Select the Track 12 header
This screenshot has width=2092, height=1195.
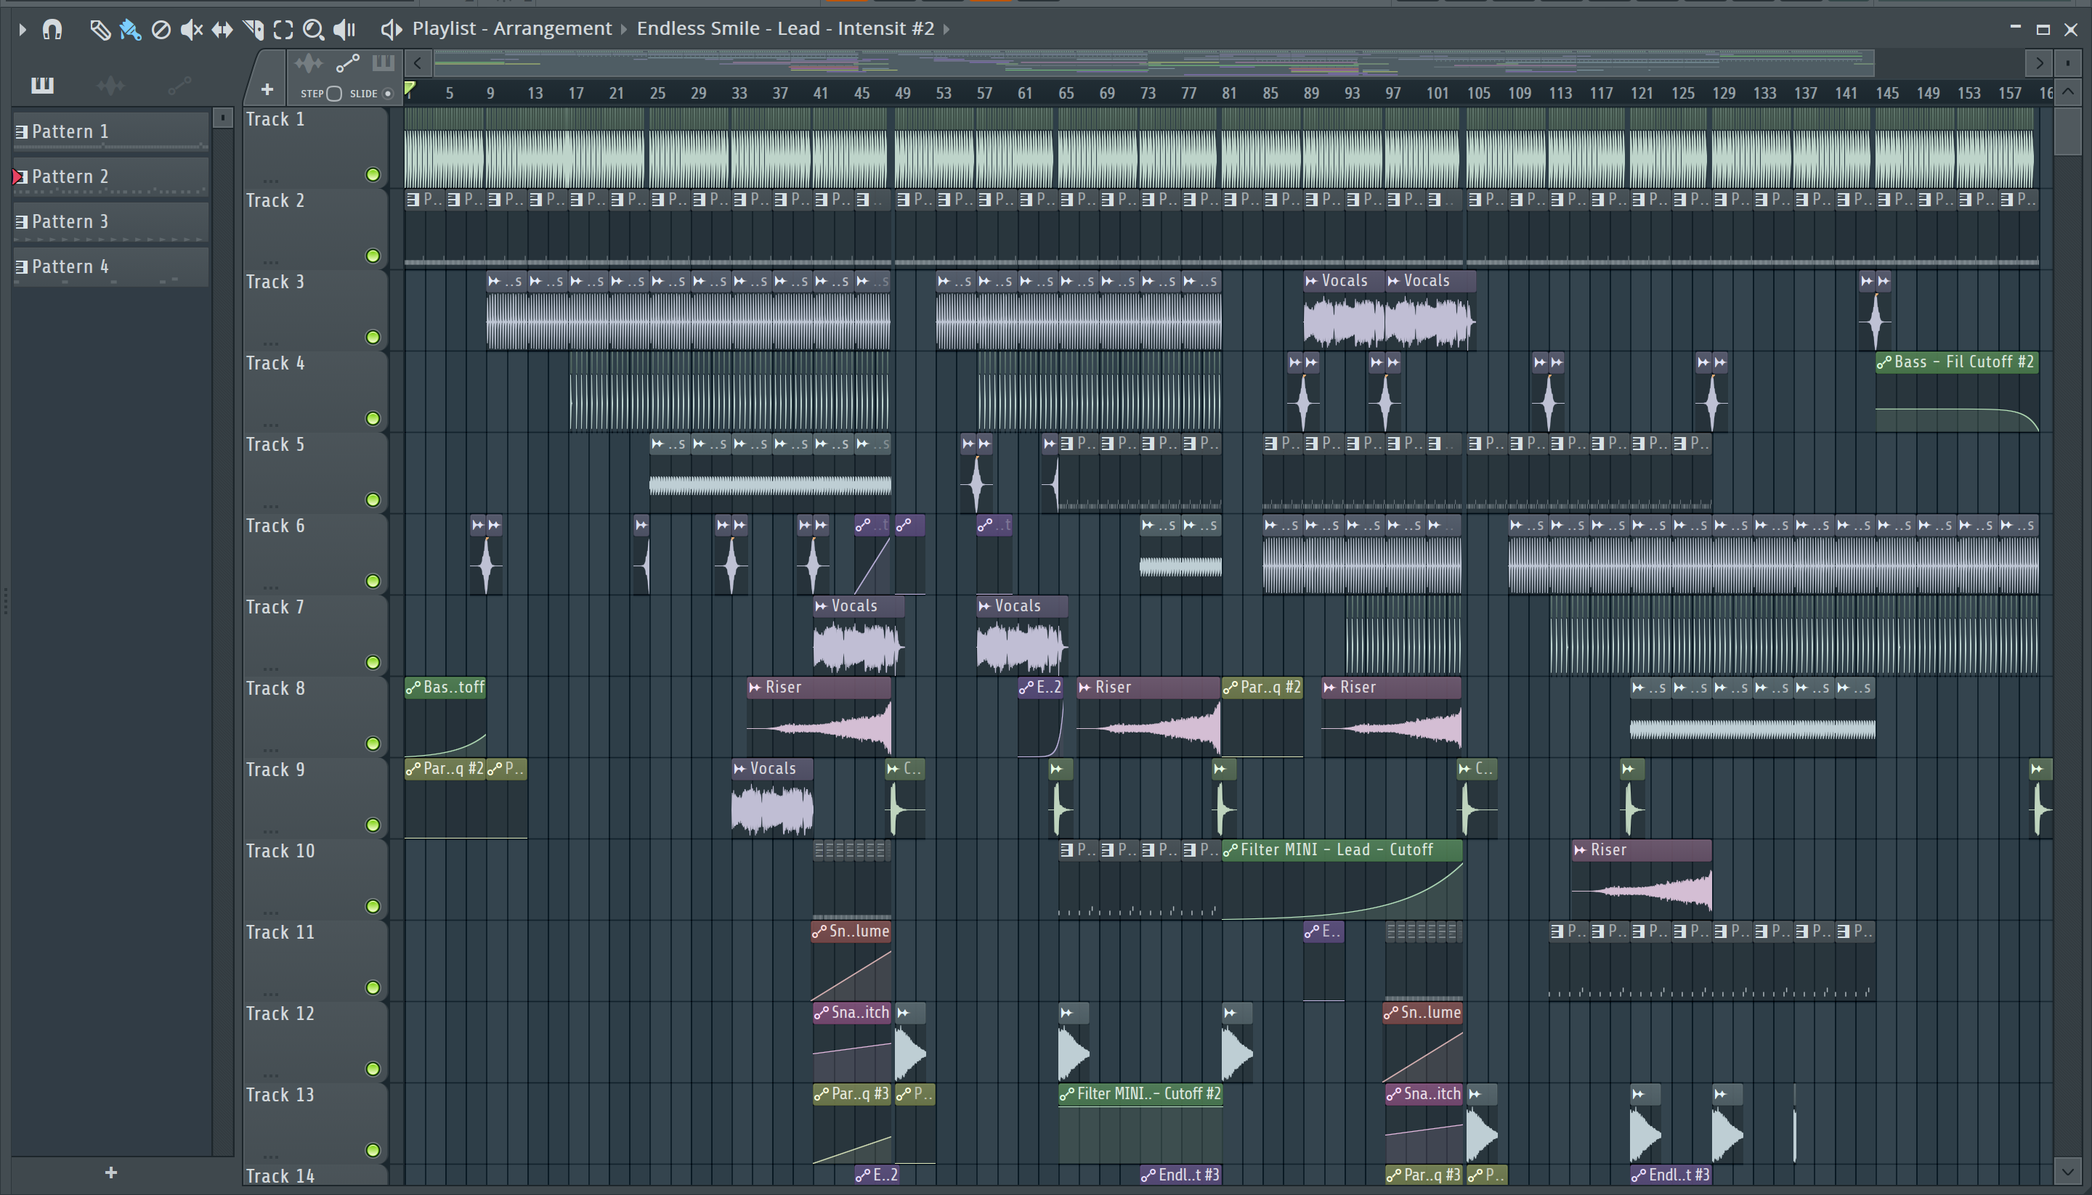315,1042
